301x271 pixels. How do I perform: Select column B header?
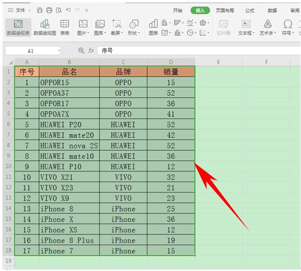click(x=69, y=62)
